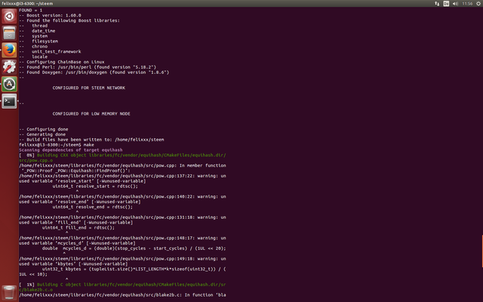483x302 pixels.
Task: Open the Ubuntu Dash search launcher
Action: pos(9,16)
